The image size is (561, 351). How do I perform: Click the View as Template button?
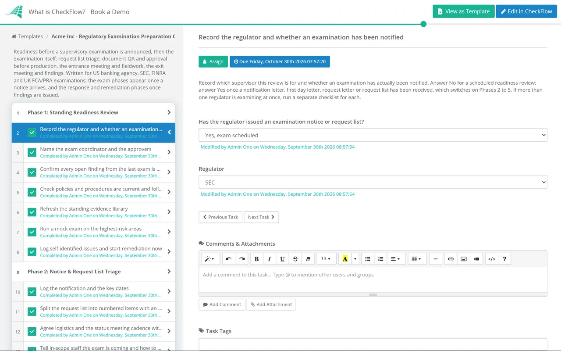coord(464,11)
